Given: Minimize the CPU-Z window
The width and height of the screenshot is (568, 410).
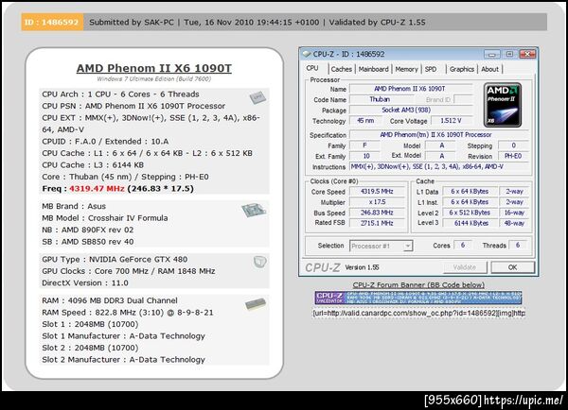Looking at the screenshot, I should pyautogui.click(x=492, y=54).
